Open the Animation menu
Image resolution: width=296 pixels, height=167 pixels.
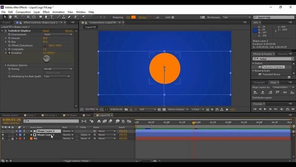tap(59, 12)
